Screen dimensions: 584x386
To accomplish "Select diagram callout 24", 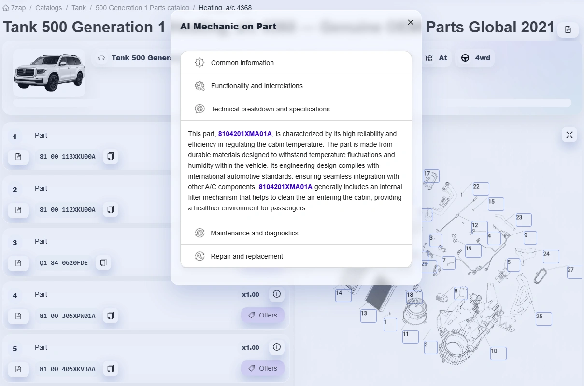I will (551, 257).
